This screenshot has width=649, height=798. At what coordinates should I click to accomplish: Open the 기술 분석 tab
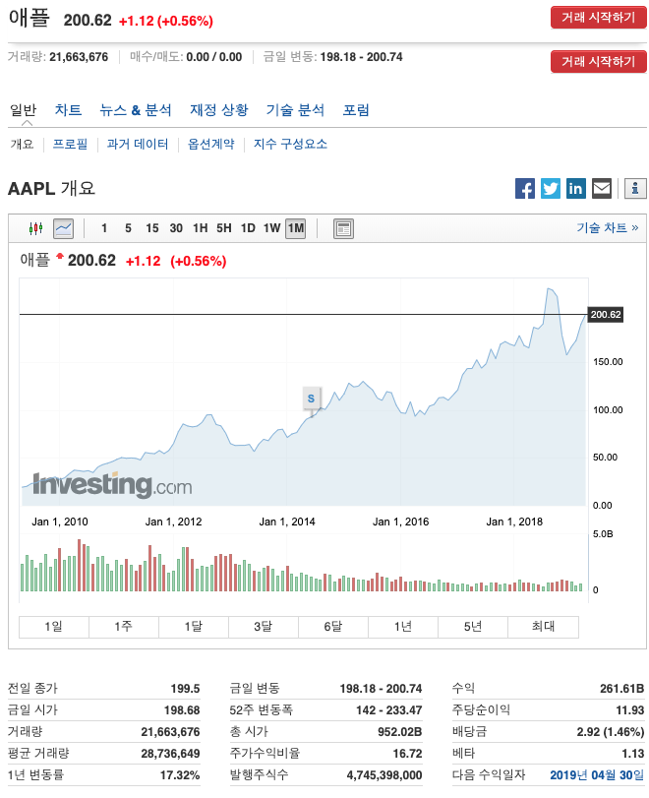click(295, 110)
